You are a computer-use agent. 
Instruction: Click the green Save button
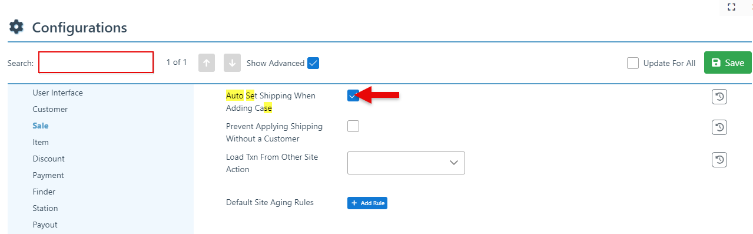[728, 62]
